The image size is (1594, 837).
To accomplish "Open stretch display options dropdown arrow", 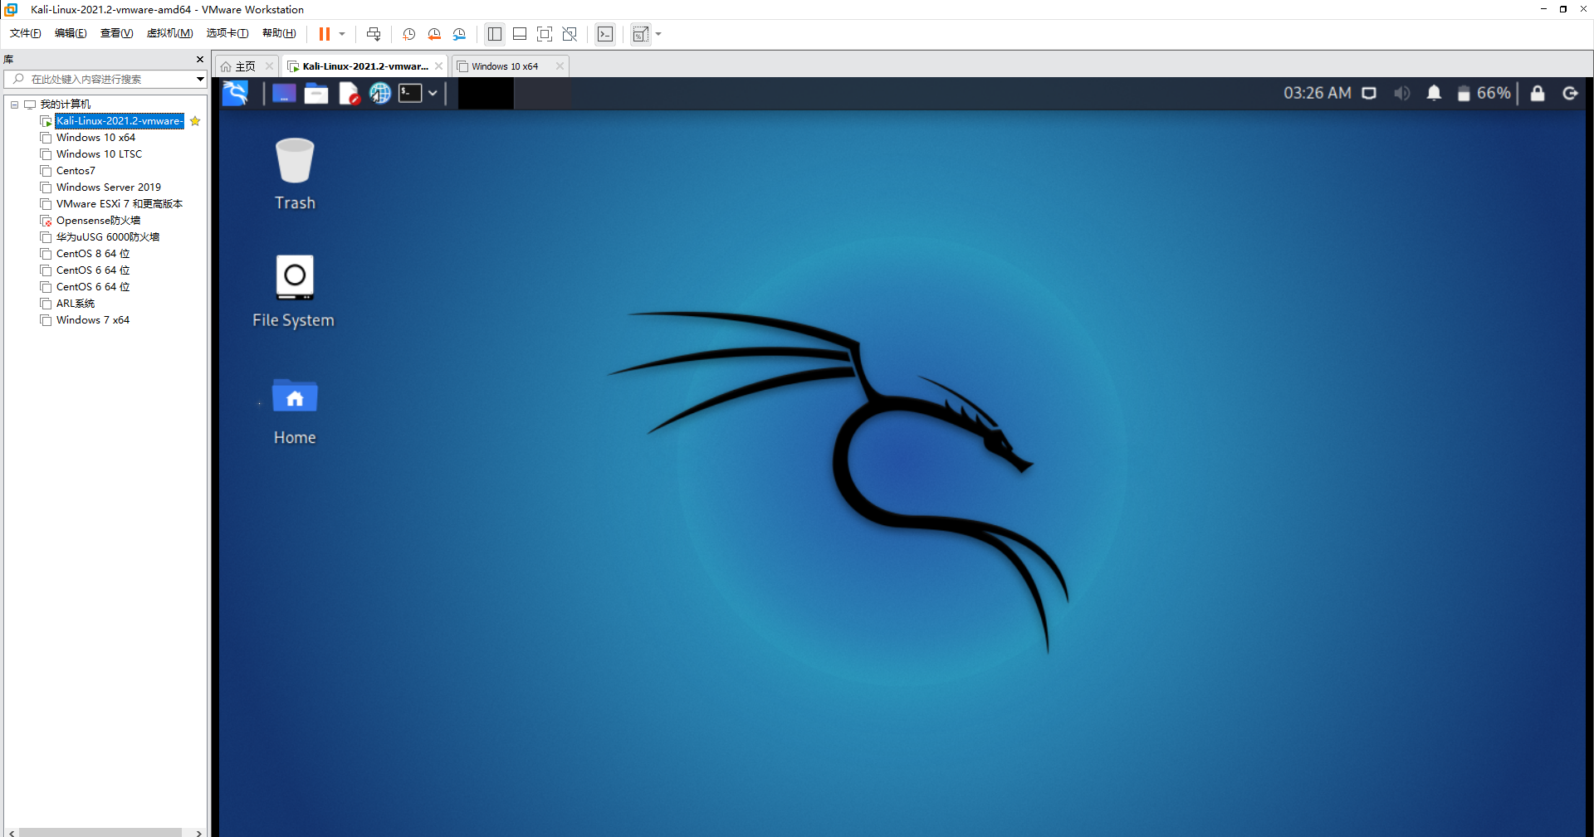I will click(x=658, y=34).
